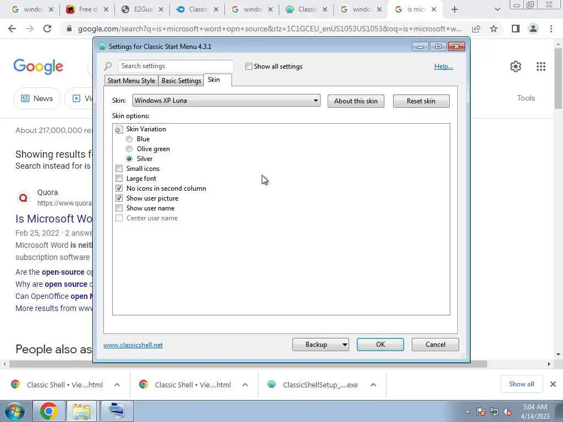The height and width of the screenshot is (422, 563).
Task: Click the Action Center flag tray icon
Action: point(481,412)
